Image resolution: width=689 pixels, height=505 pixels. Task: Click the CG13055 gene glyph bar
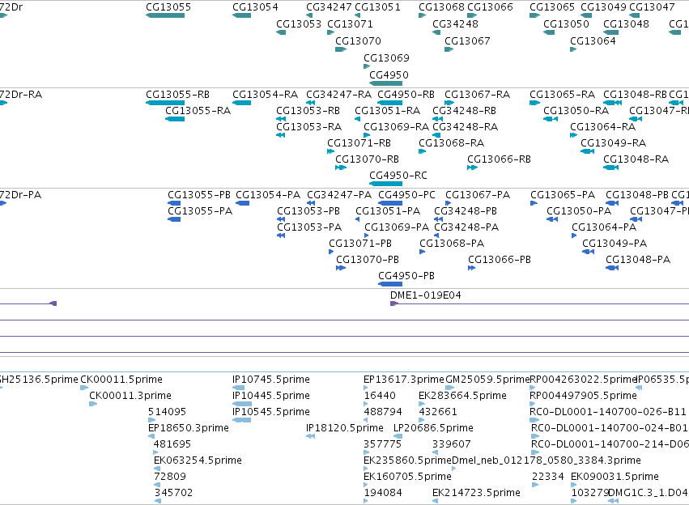(x=165, y=15)
